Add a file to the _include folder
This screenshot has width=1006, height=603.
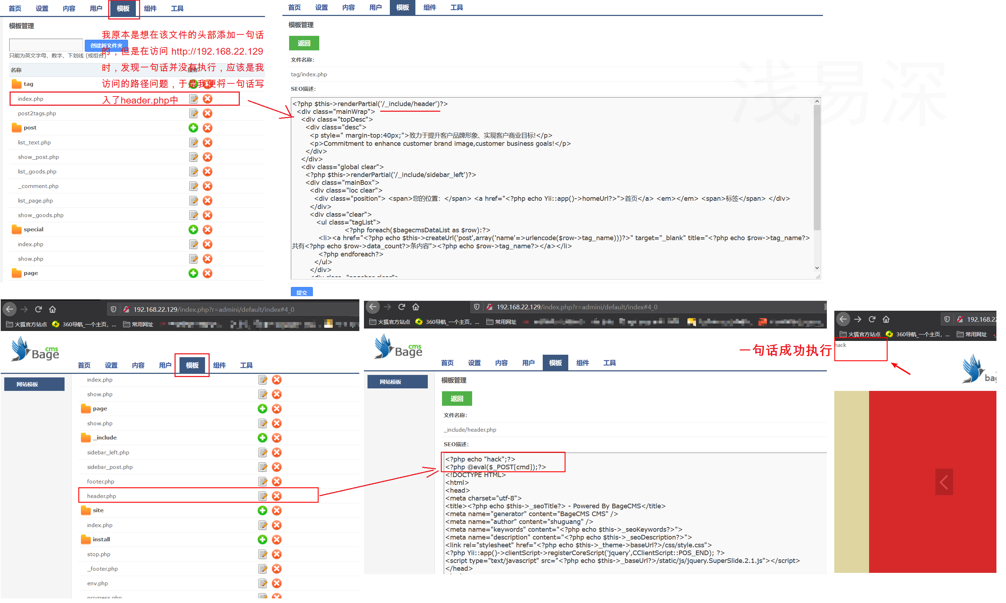click(x=262, y=438)
